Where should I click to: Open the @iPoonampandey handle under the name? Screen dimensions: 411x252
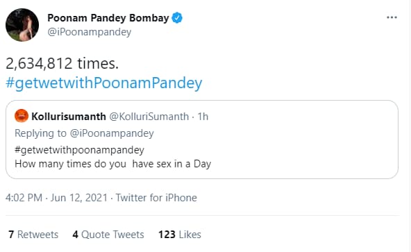tap(90, 32)
